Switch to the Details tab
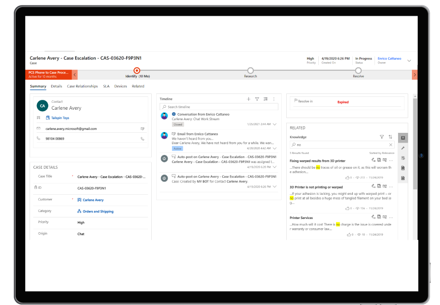The width and height of the screenshot is (440, 305). [56, 86]
